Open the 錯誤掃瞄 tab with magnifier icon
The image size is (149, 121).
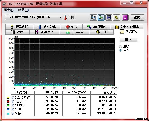(x=96, y=27)
